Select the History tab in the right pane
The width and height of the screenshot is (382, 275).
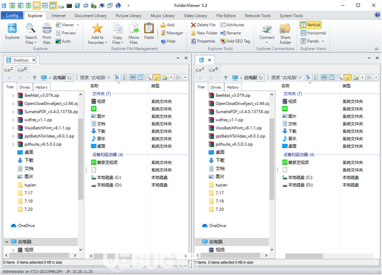pyautogui.click(x=232, y=87)
